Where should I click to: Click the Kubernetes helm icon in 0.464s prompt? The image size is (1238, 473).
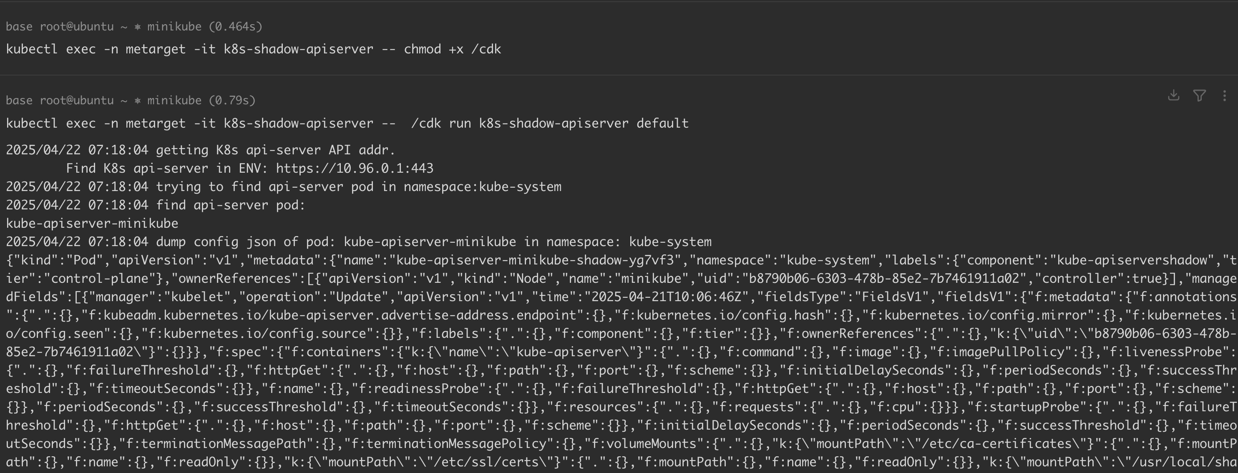(138, 27)
